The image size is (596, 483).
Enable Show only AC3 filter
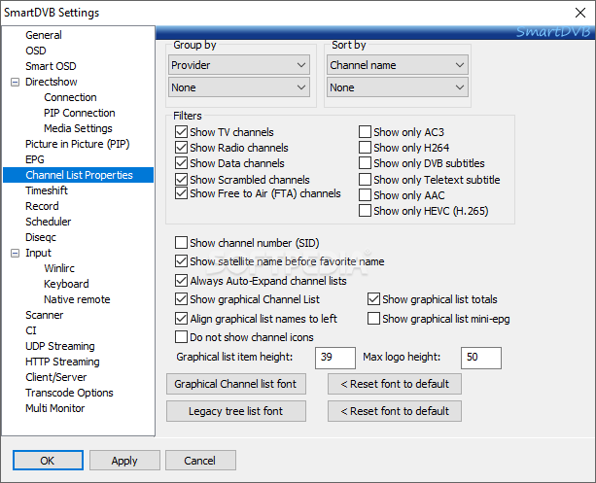click(x=365, y=132)
